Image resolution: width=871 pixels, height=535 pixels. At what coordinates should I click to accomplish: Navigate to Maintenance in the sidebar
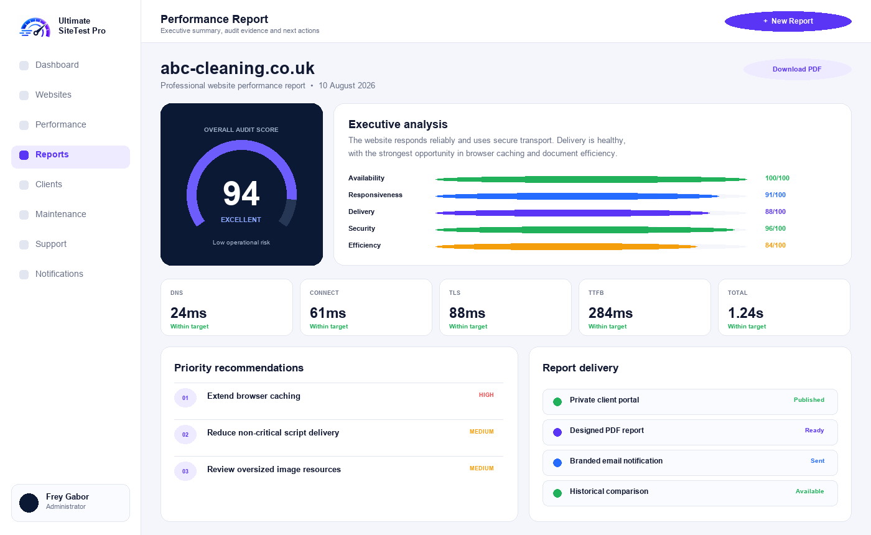(x=70, y=214)
